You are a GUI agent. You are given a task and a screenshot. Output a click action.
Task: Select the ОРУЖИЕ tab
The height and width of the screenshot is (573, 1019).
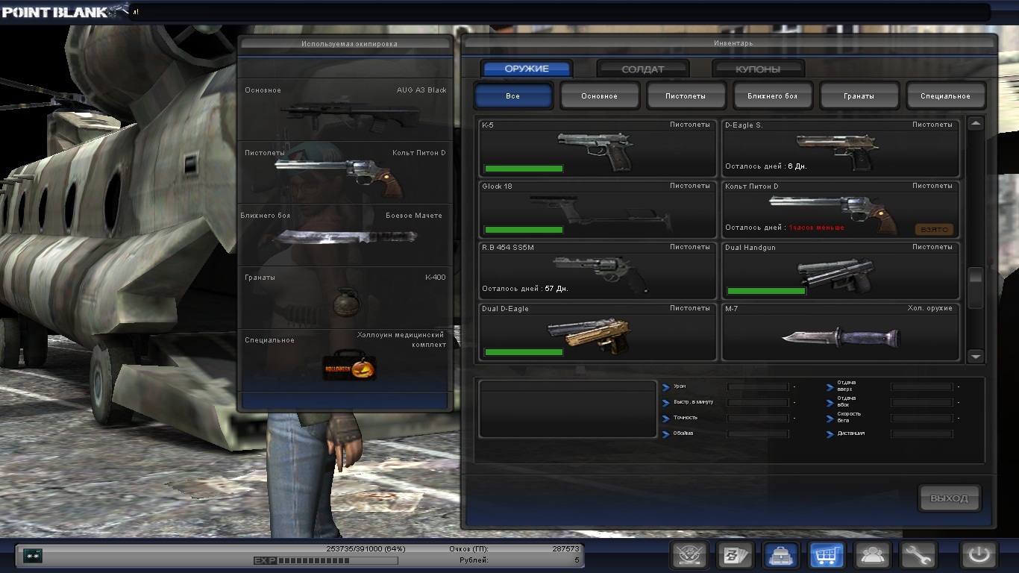527,69
